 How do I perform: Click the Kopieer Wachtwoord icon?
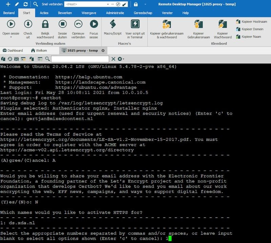click(223, 24)
